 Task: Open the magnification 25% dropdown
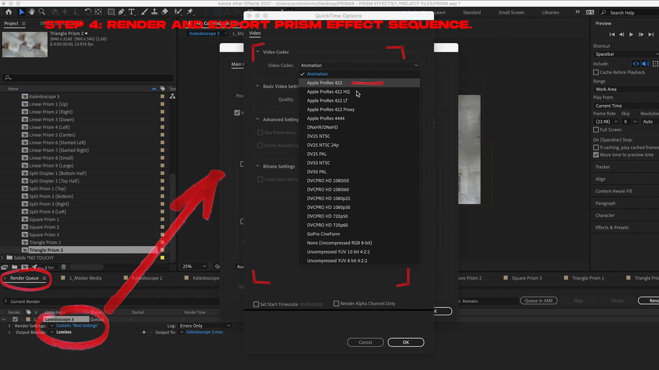click(194, 266)
